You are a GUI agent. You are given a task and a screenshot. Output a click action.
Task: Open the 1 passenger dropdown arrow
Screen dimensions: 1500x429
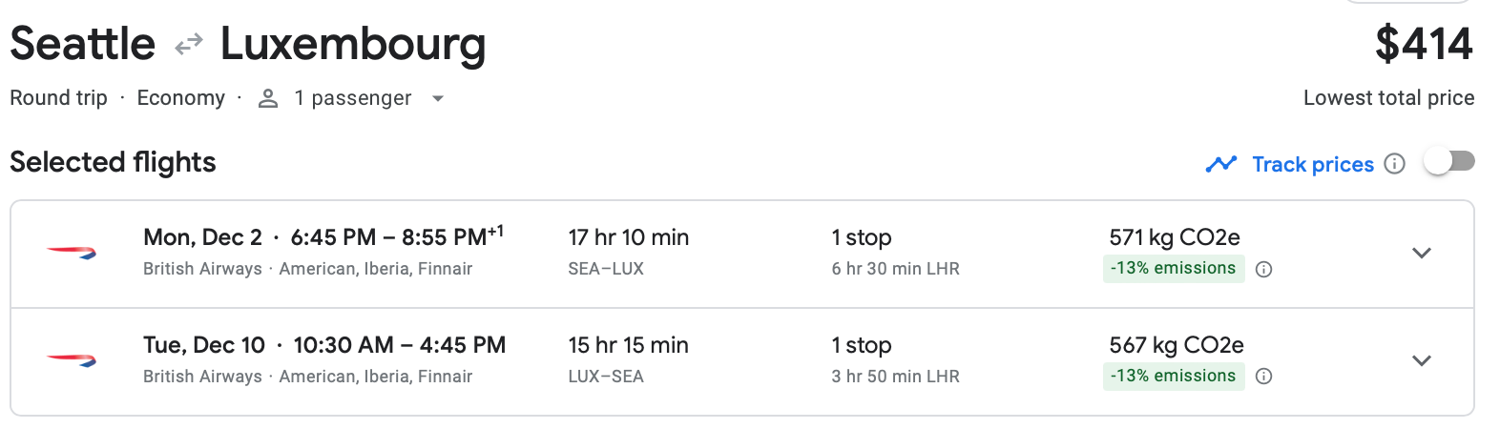tap(438, 98)
